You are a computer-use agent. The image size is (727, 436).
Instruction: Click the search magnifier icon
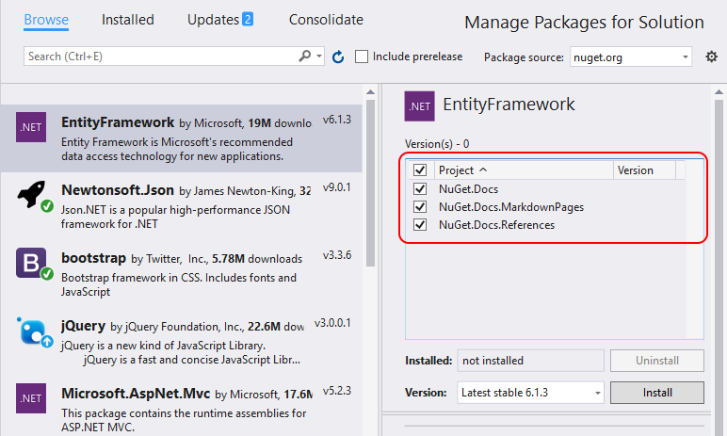[305, 57]
